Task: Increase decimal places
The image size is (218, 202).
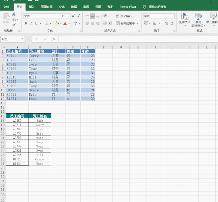Action: [167, 24]
